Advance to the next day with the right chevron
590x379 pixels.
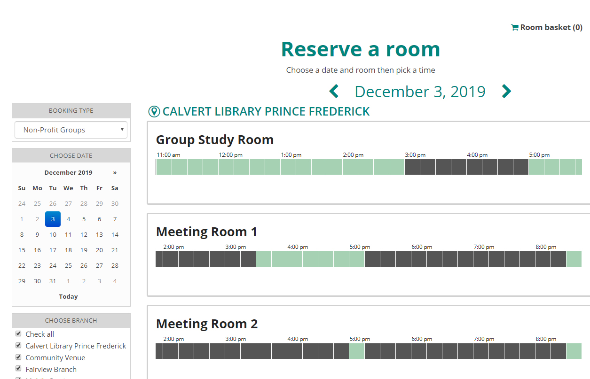[x=506, y=91]
